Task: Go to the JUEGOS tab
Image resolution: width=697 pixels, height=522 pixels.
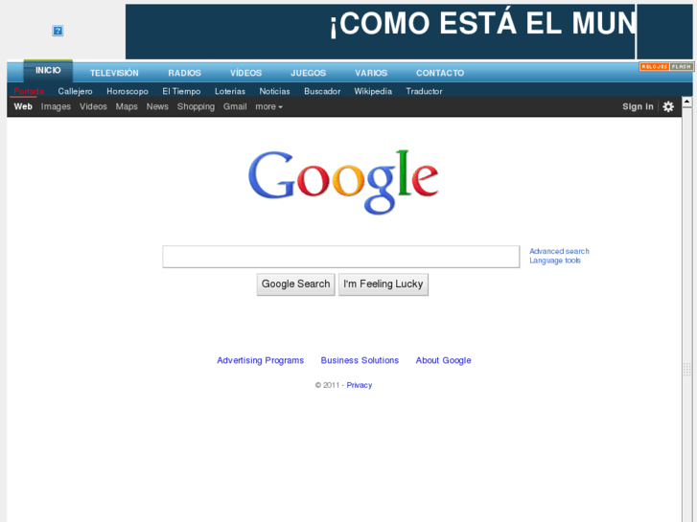Action: pos(309,73)
